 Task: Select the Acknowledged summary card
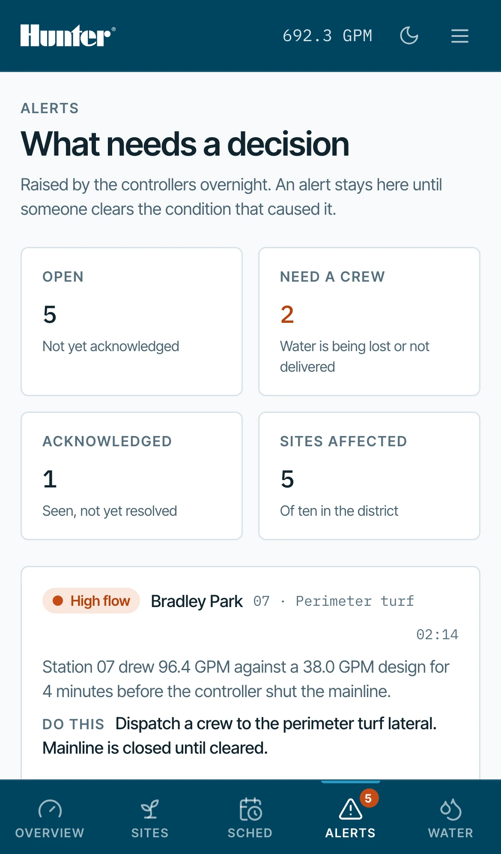(132, 476)
